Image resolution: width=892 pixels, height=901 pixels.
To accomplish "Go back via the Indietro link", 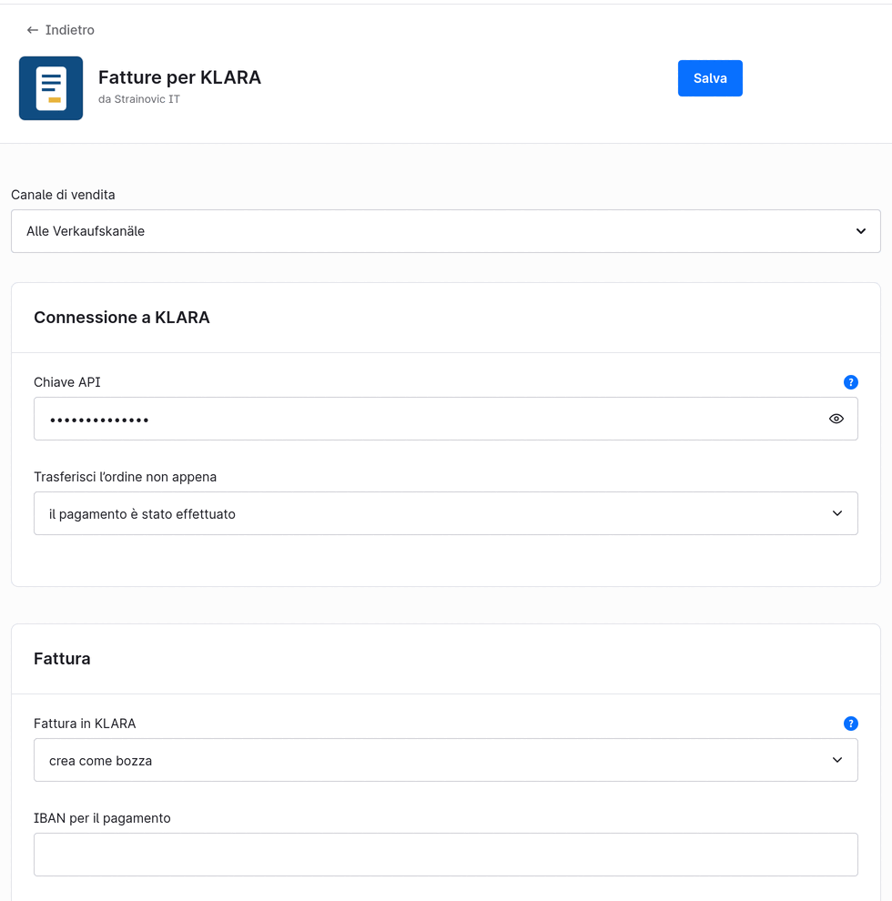I will click(x=60, y=30).
